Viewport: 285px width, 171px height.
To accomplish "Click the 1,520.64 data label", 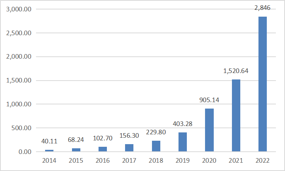I will coord(236,71).
